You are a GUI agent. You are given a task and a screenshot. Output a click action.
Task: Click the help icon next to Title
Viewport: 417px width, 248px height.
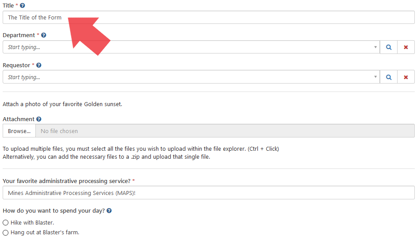pos(23,6)
